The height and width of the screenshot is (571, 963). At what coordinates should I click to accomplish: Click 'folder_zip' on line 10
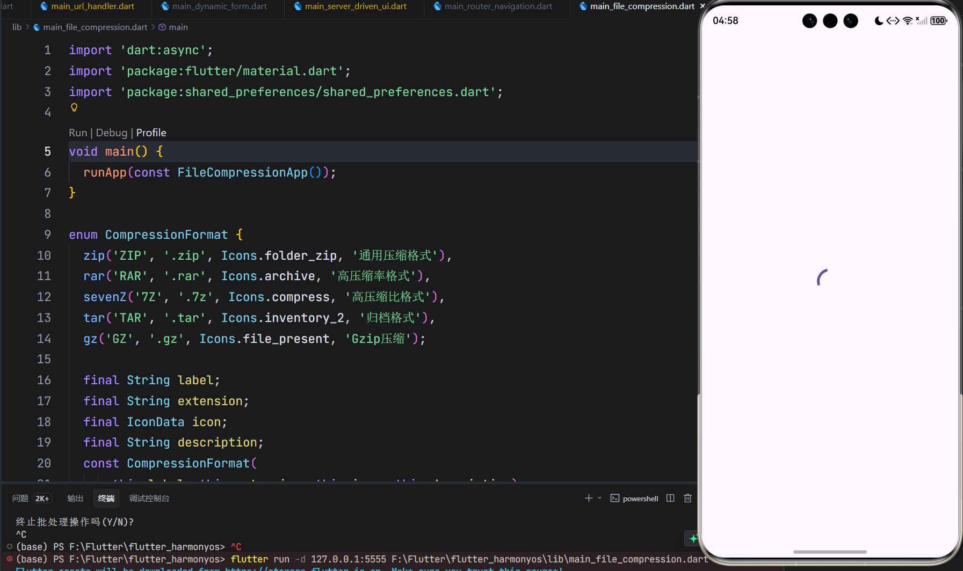point(301,256)
